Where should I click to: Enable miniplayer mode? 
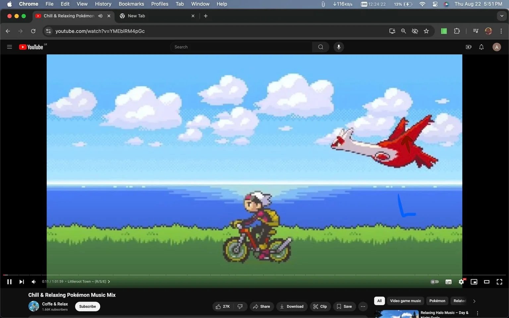pyautogui.click(x=474, y=282)
